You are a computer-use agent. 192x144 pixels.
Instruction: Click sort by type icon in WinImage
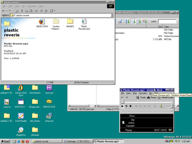tap(133, 21)
